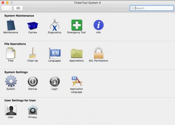175x125 pixels.
Task: Focus the Search field
Action: point(152,8)
